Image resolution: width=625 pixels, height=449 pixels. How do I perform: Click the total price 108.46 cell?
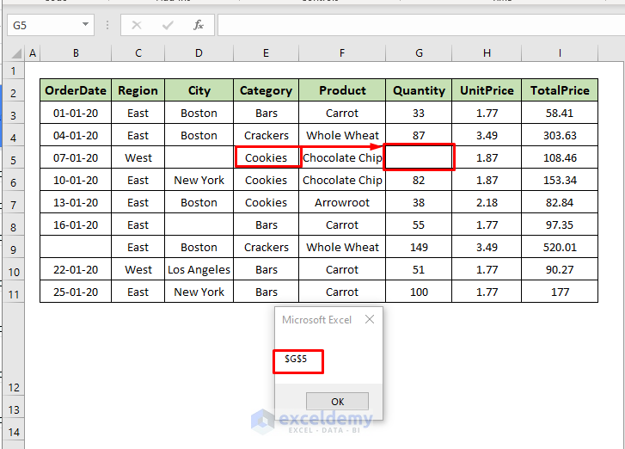click(x=560, y=157)
